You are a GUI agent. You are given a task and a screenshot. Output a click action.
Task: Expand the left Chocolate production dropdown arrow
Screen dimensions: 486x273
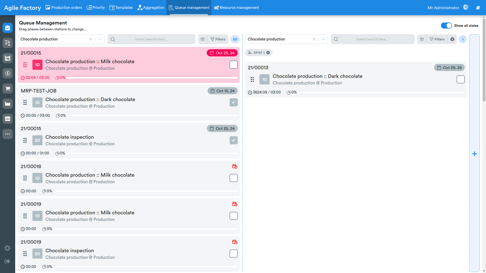pos(100,39)
